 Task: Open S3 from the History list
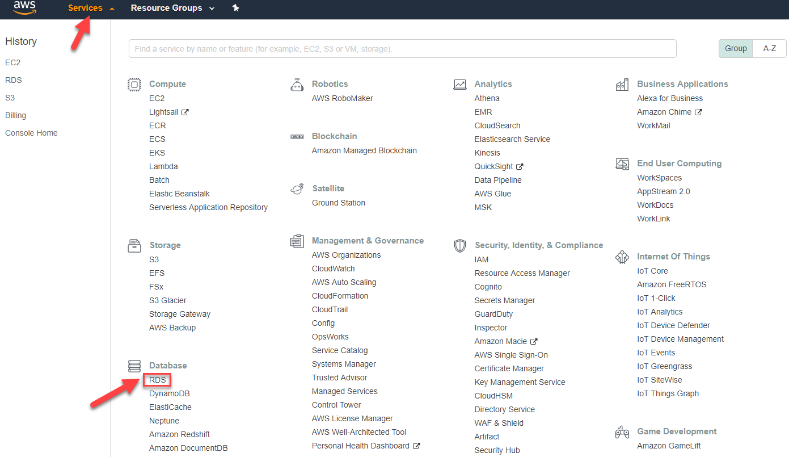[x=10, y=98]
